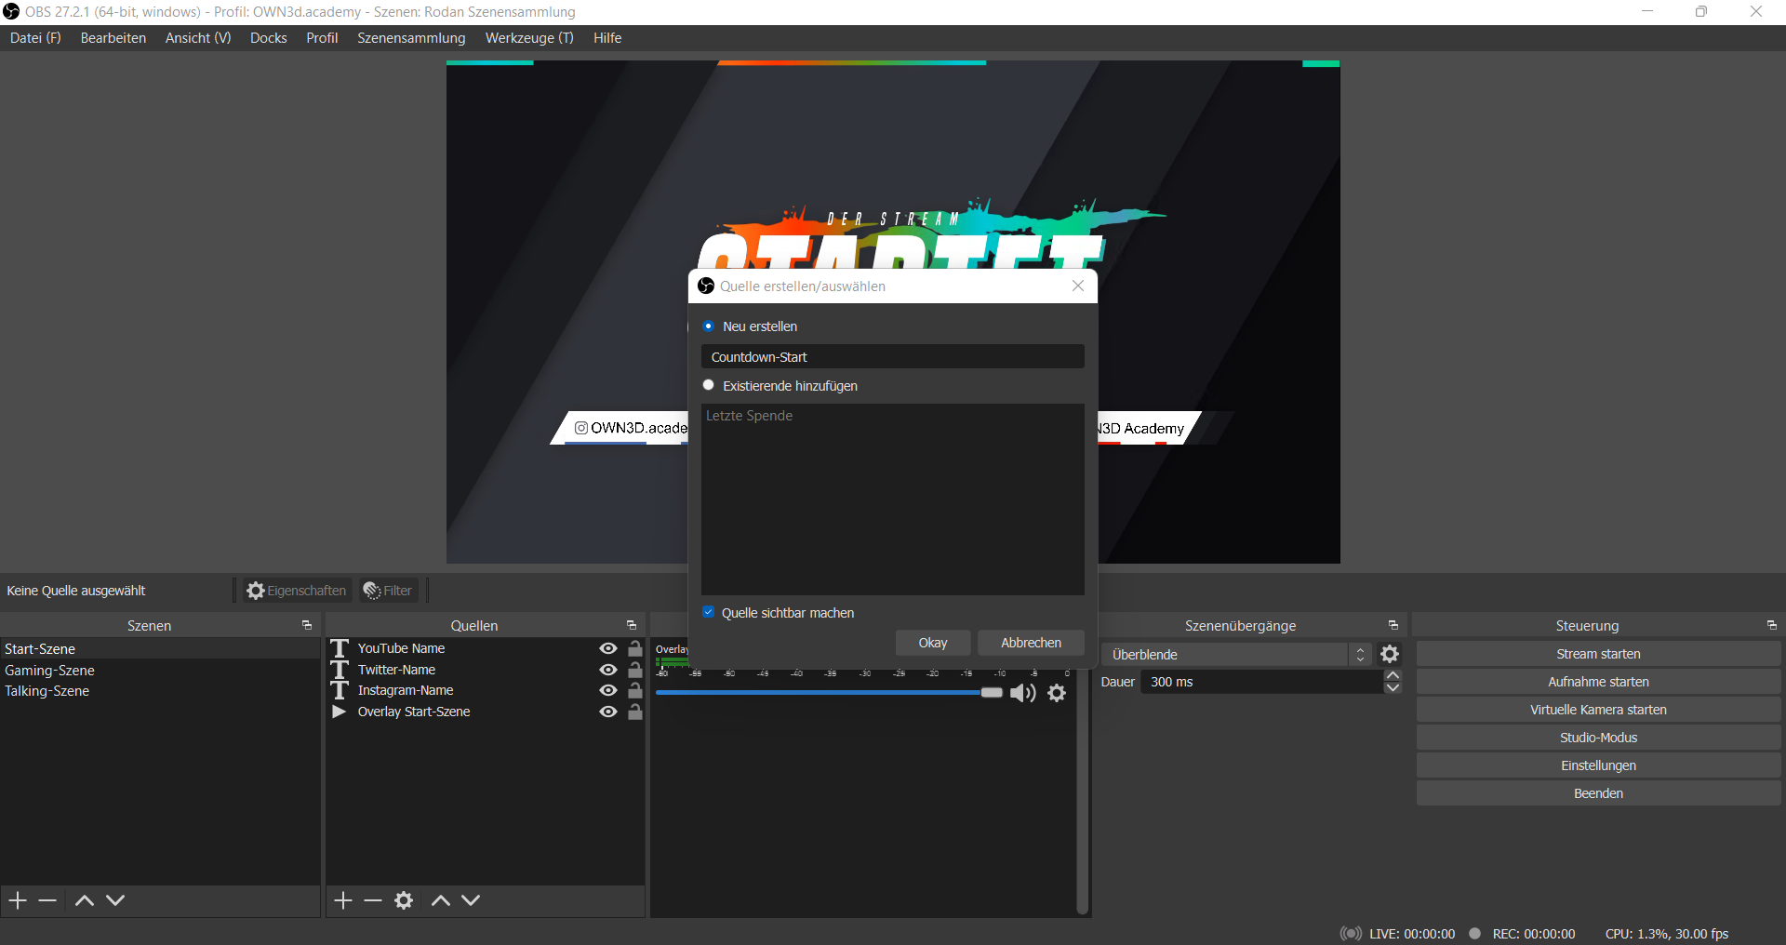Screen dimensions: 1786x945
Task: Undock the Szenen panel
Action: pyautogui.click(x=307, y=625)
